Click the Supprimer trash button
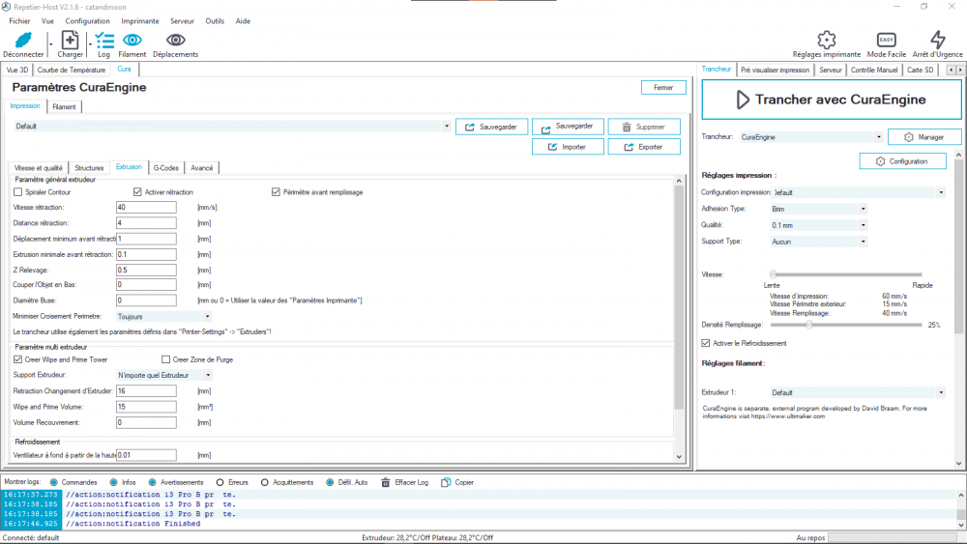Image resolution: width=967 pixels, height=544 pixels. coord(644,127)
